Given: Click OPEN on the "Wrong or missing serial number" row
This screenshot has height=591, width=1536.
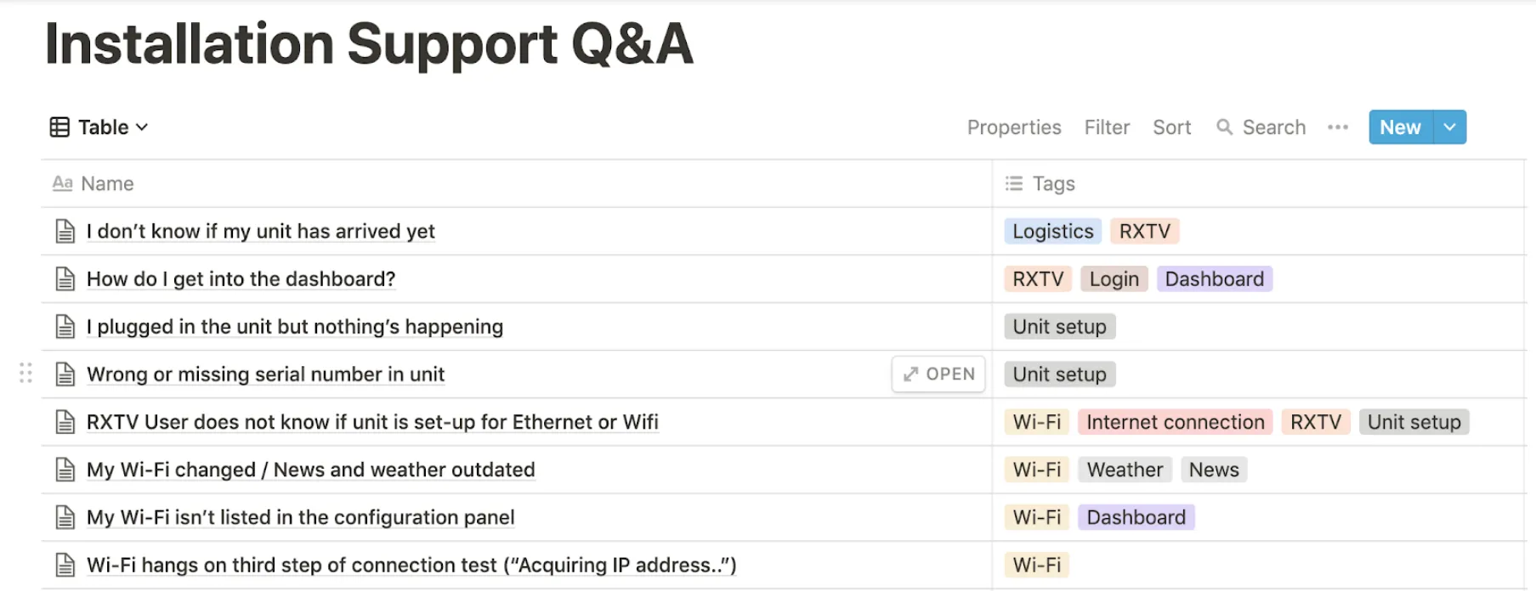Looking at the screenshot, I should pyautogui.click(x=938, y=373).
